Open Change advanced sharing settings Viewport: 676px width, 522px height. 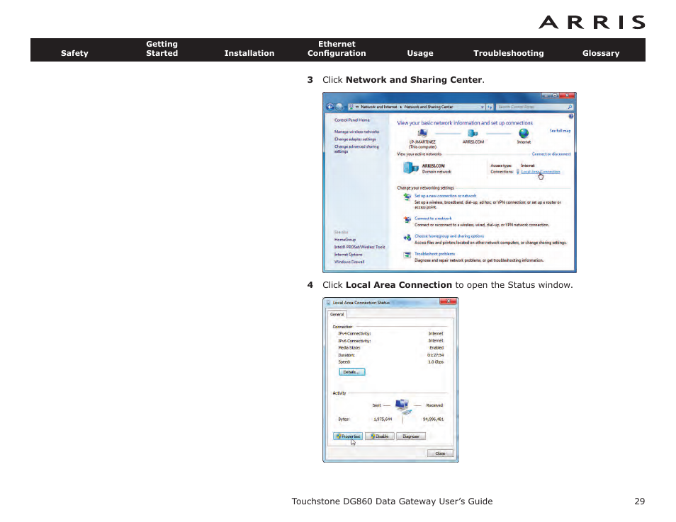[x=356, y=149]
